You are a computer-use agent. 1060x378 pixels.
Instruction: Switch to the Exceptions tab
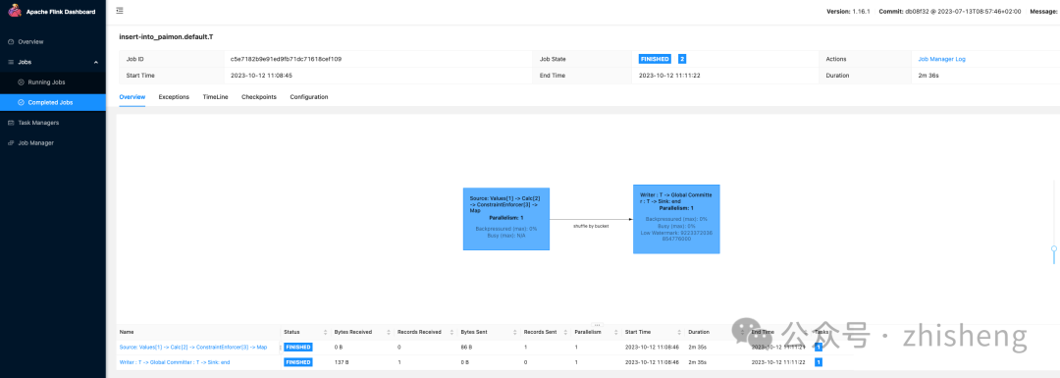click(x=174, y=97)
